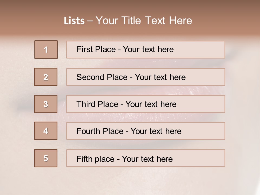
Task: Click the words "First Place" in the first bar
Action: click(96, 49)
